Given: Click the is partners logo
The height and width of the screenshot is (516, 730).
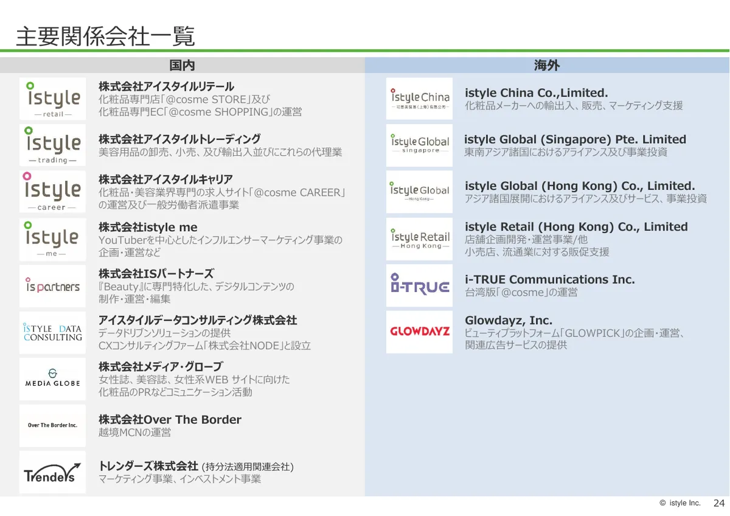Looking at the screenshot, I should point(53,285).
